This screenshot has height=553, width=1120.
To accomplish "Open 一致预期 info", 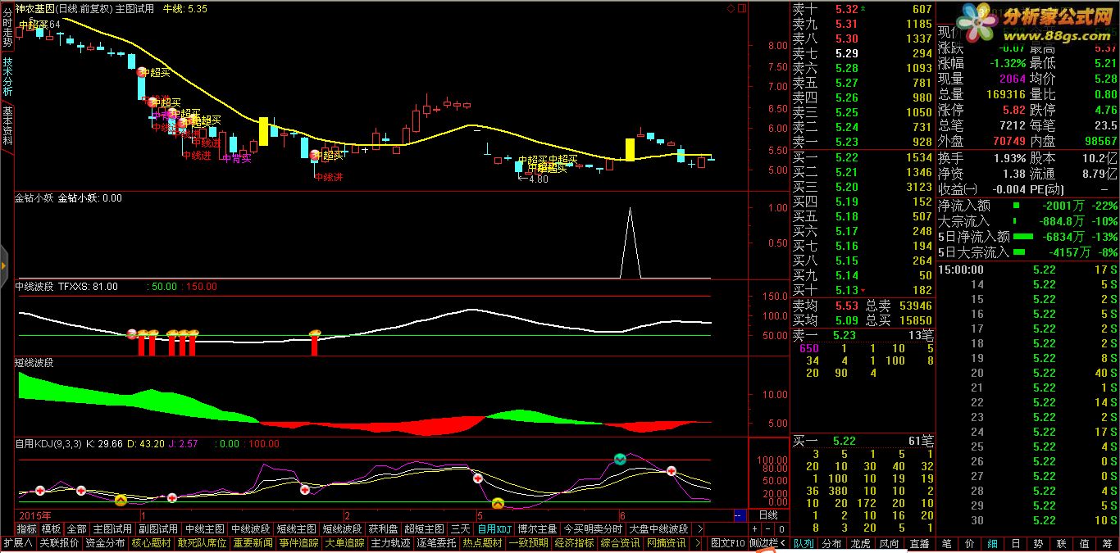I will click(528, 543).
